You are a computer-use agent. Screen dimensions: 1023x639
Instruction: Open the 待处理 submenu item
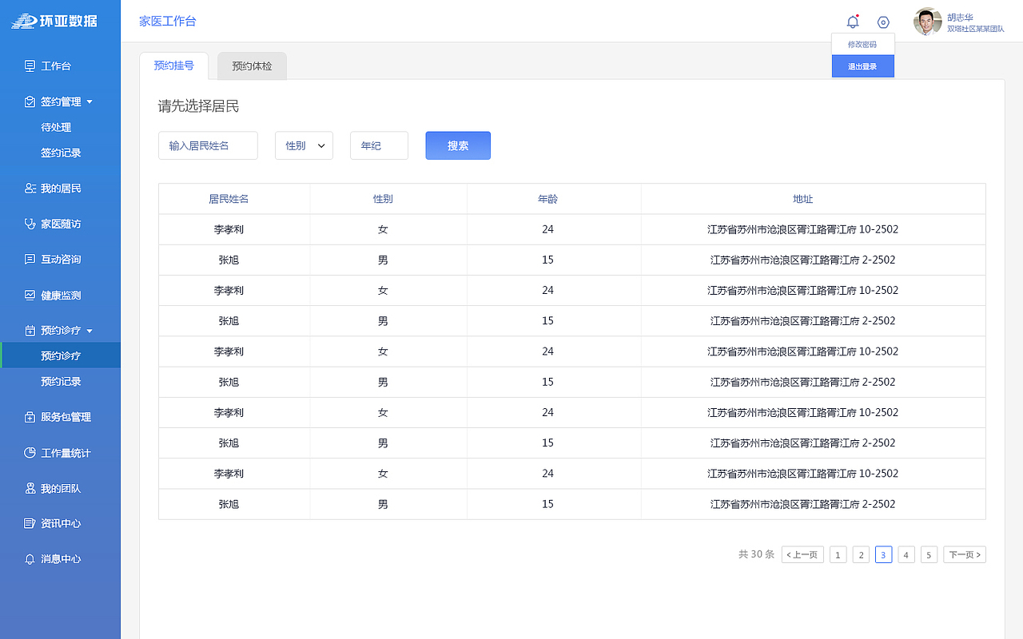pos(56,127)
